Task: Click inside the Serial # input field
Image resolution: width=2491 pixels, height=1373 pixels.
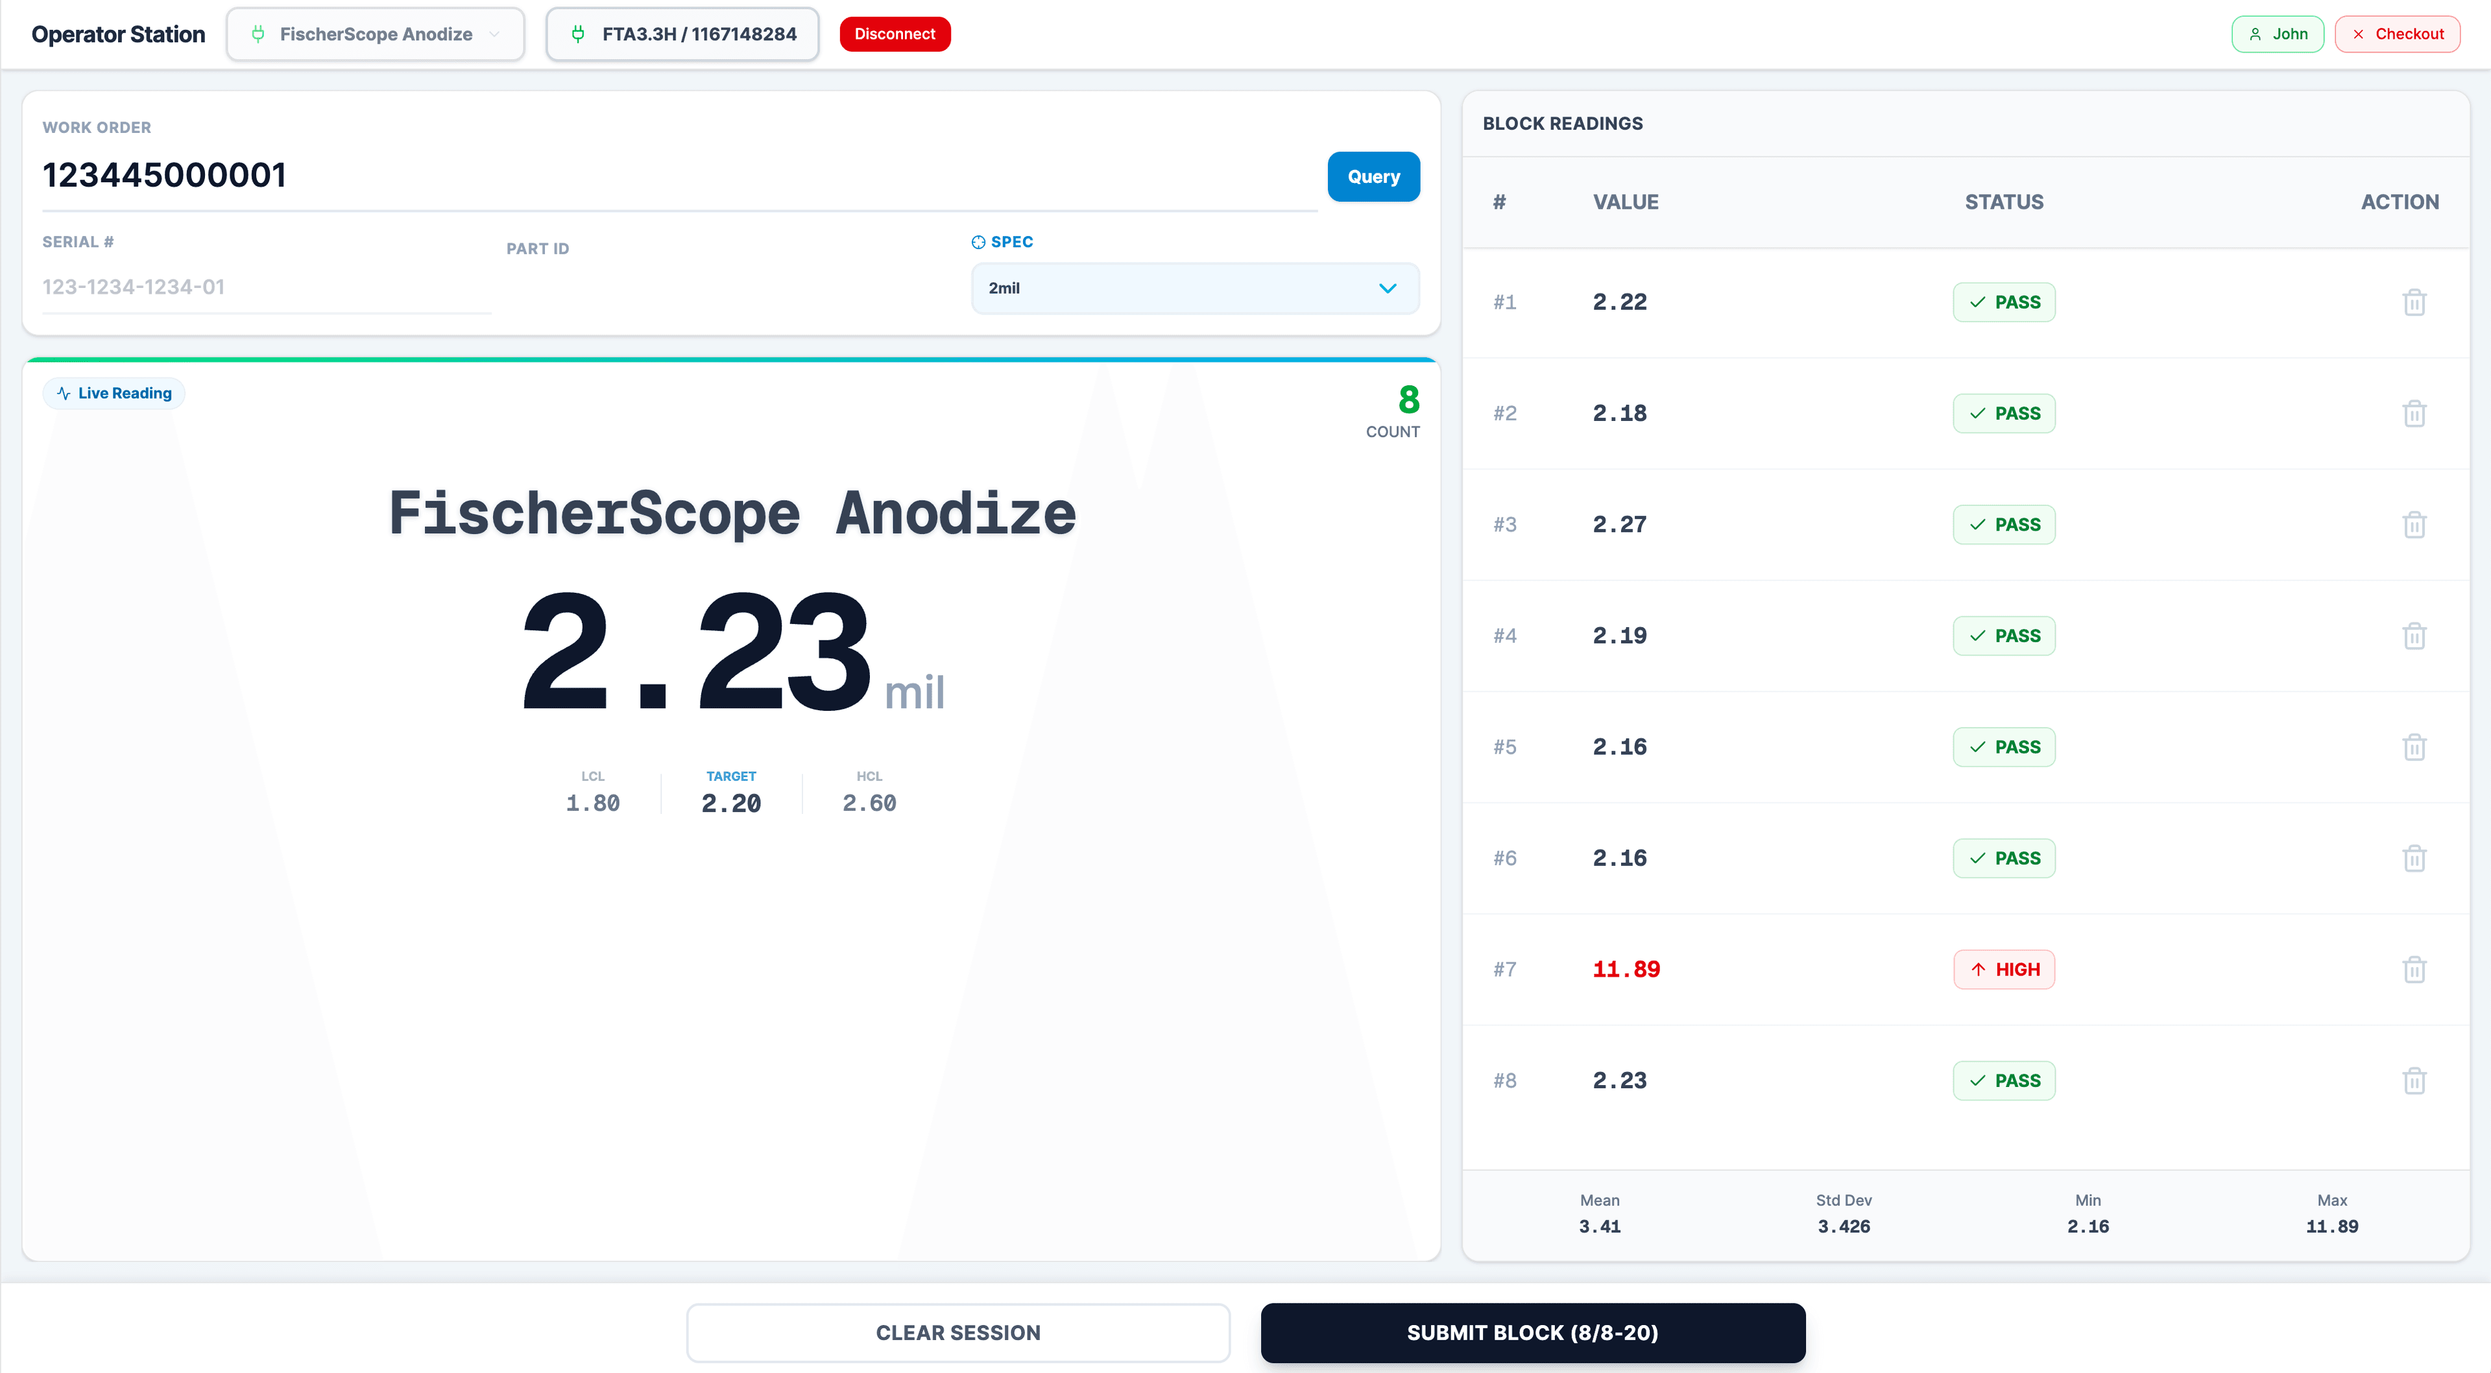Action: [x=266, y=286]
